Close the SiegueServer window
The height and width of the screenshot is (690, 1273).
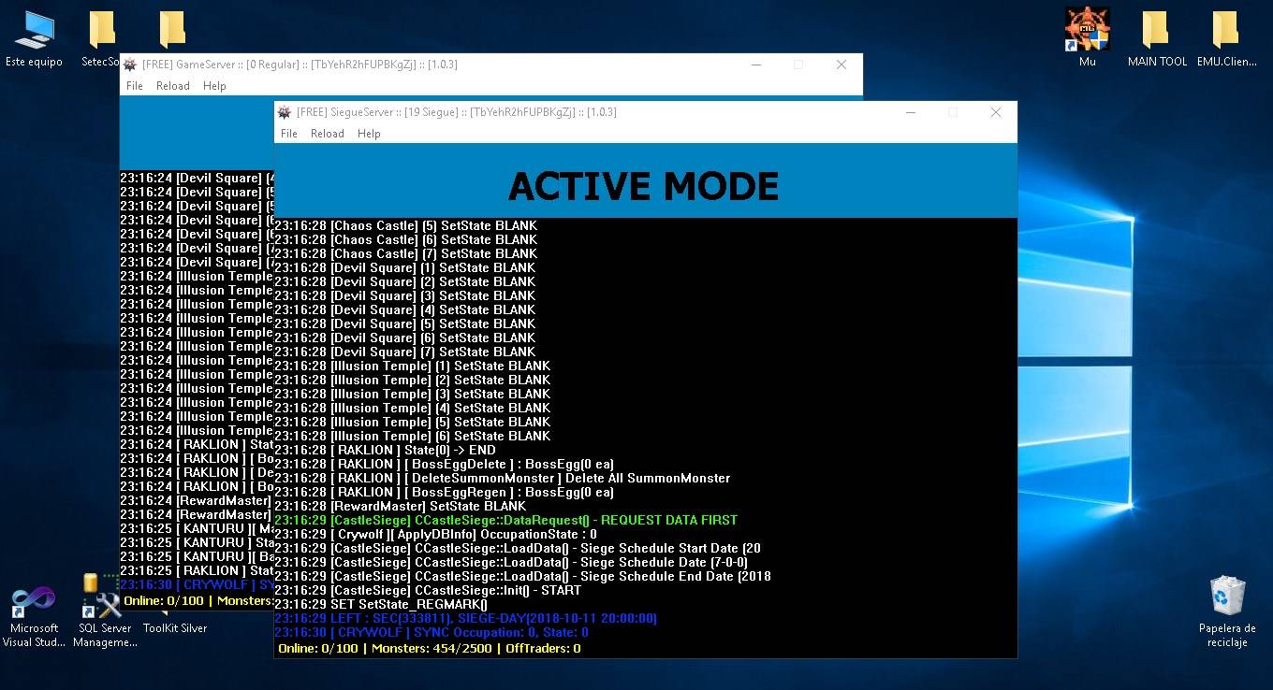(x=996, y=112)
